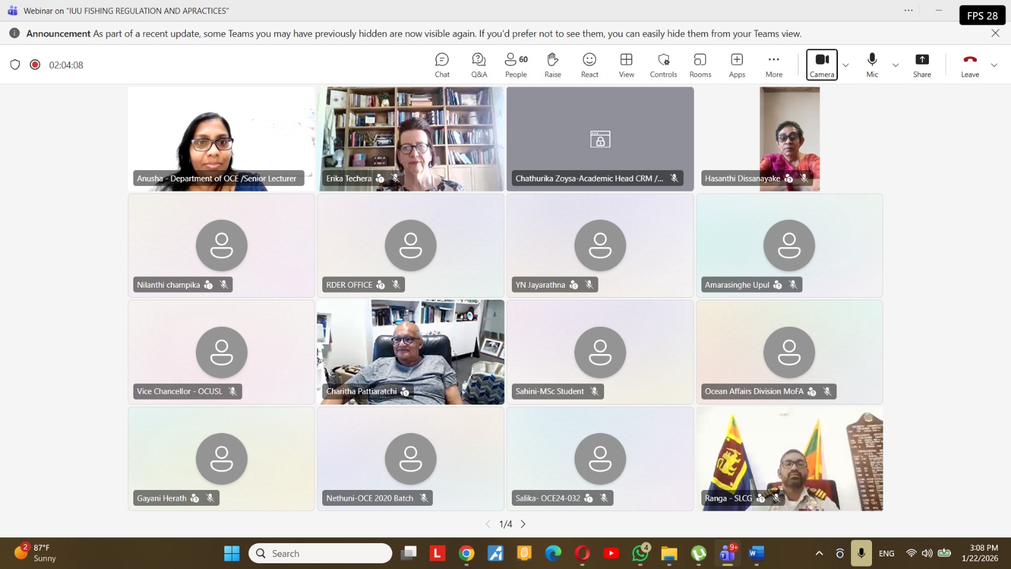Toggle the Camera on or off
Image resolution: width=1011 pixels, height=569 pixels.
click(821, 64)
